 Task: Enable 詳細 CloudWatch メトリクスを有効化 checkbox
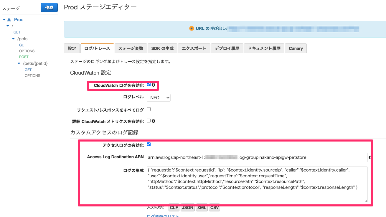tap(149, 121)
